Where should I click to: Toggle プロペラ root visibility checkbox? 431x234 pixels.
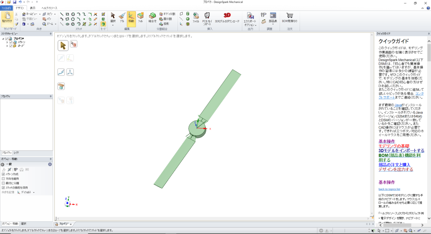point(7,39)
